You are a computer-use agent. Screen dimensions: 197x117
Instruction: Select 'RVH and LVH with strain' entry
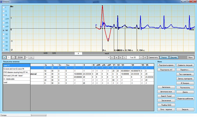[16, 76]
